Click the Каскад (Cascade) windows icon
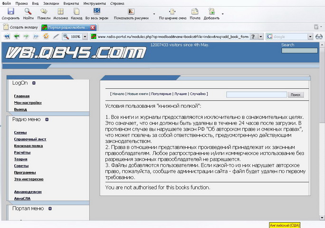The width and height of the screenshot is (325, 228). coord(76,11)
